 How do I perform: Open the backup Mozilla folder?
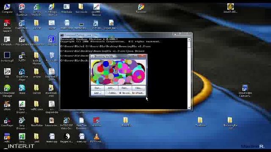click(x=37, y=58)
